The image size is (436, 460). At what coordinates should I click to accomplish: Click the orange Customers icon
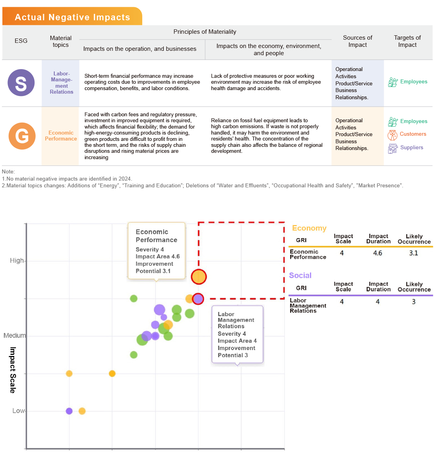tap(392, 135)
